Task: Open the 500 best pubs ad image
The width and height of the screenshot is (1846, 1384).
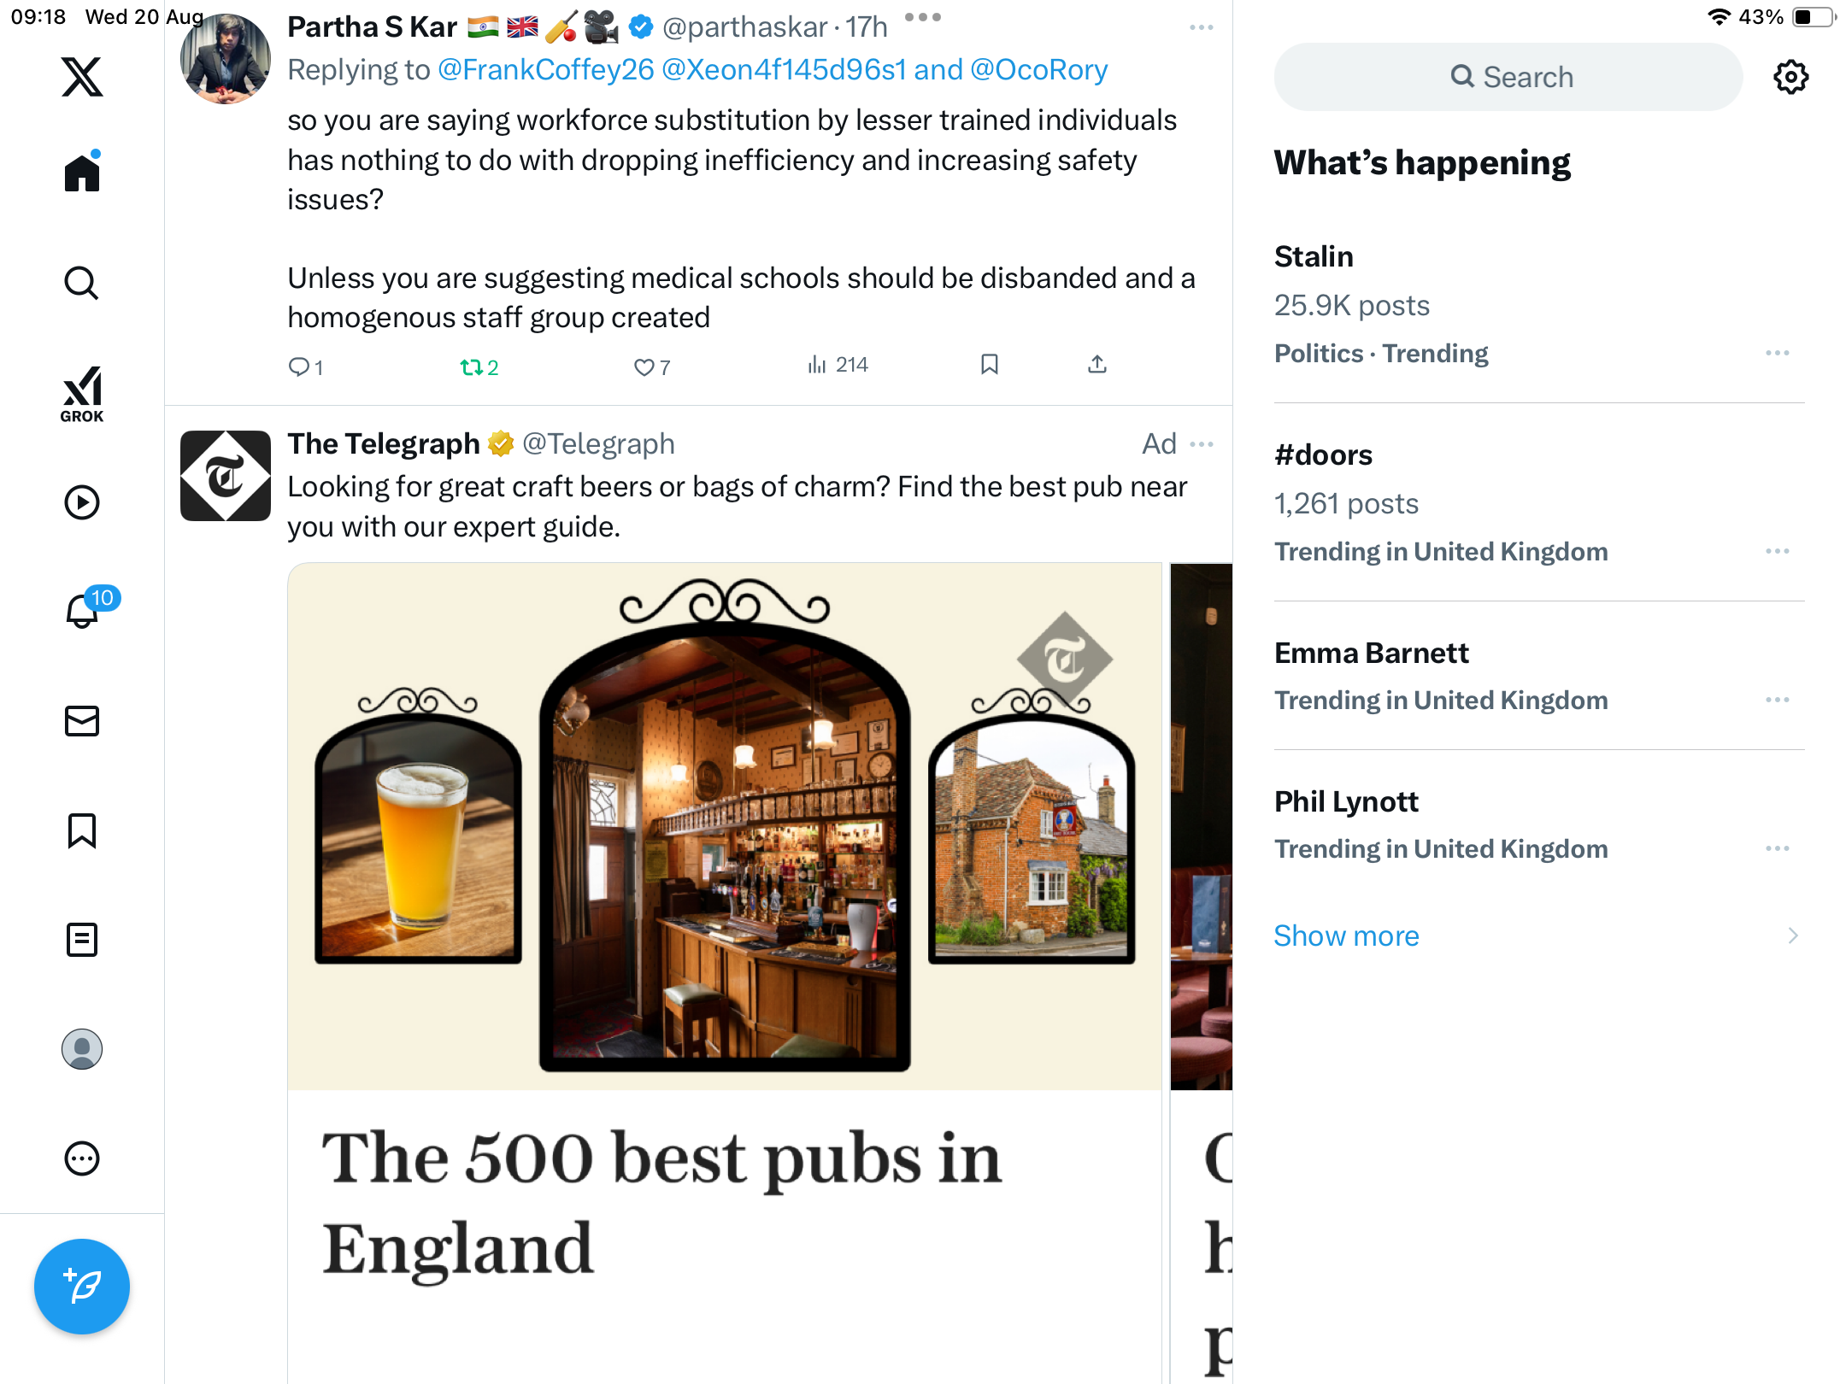Action: click(x=725, y=826)
